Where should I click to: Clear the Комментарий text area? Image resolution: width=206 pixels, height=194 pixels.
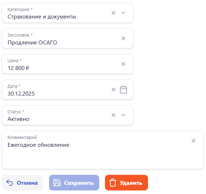(194, 141)
